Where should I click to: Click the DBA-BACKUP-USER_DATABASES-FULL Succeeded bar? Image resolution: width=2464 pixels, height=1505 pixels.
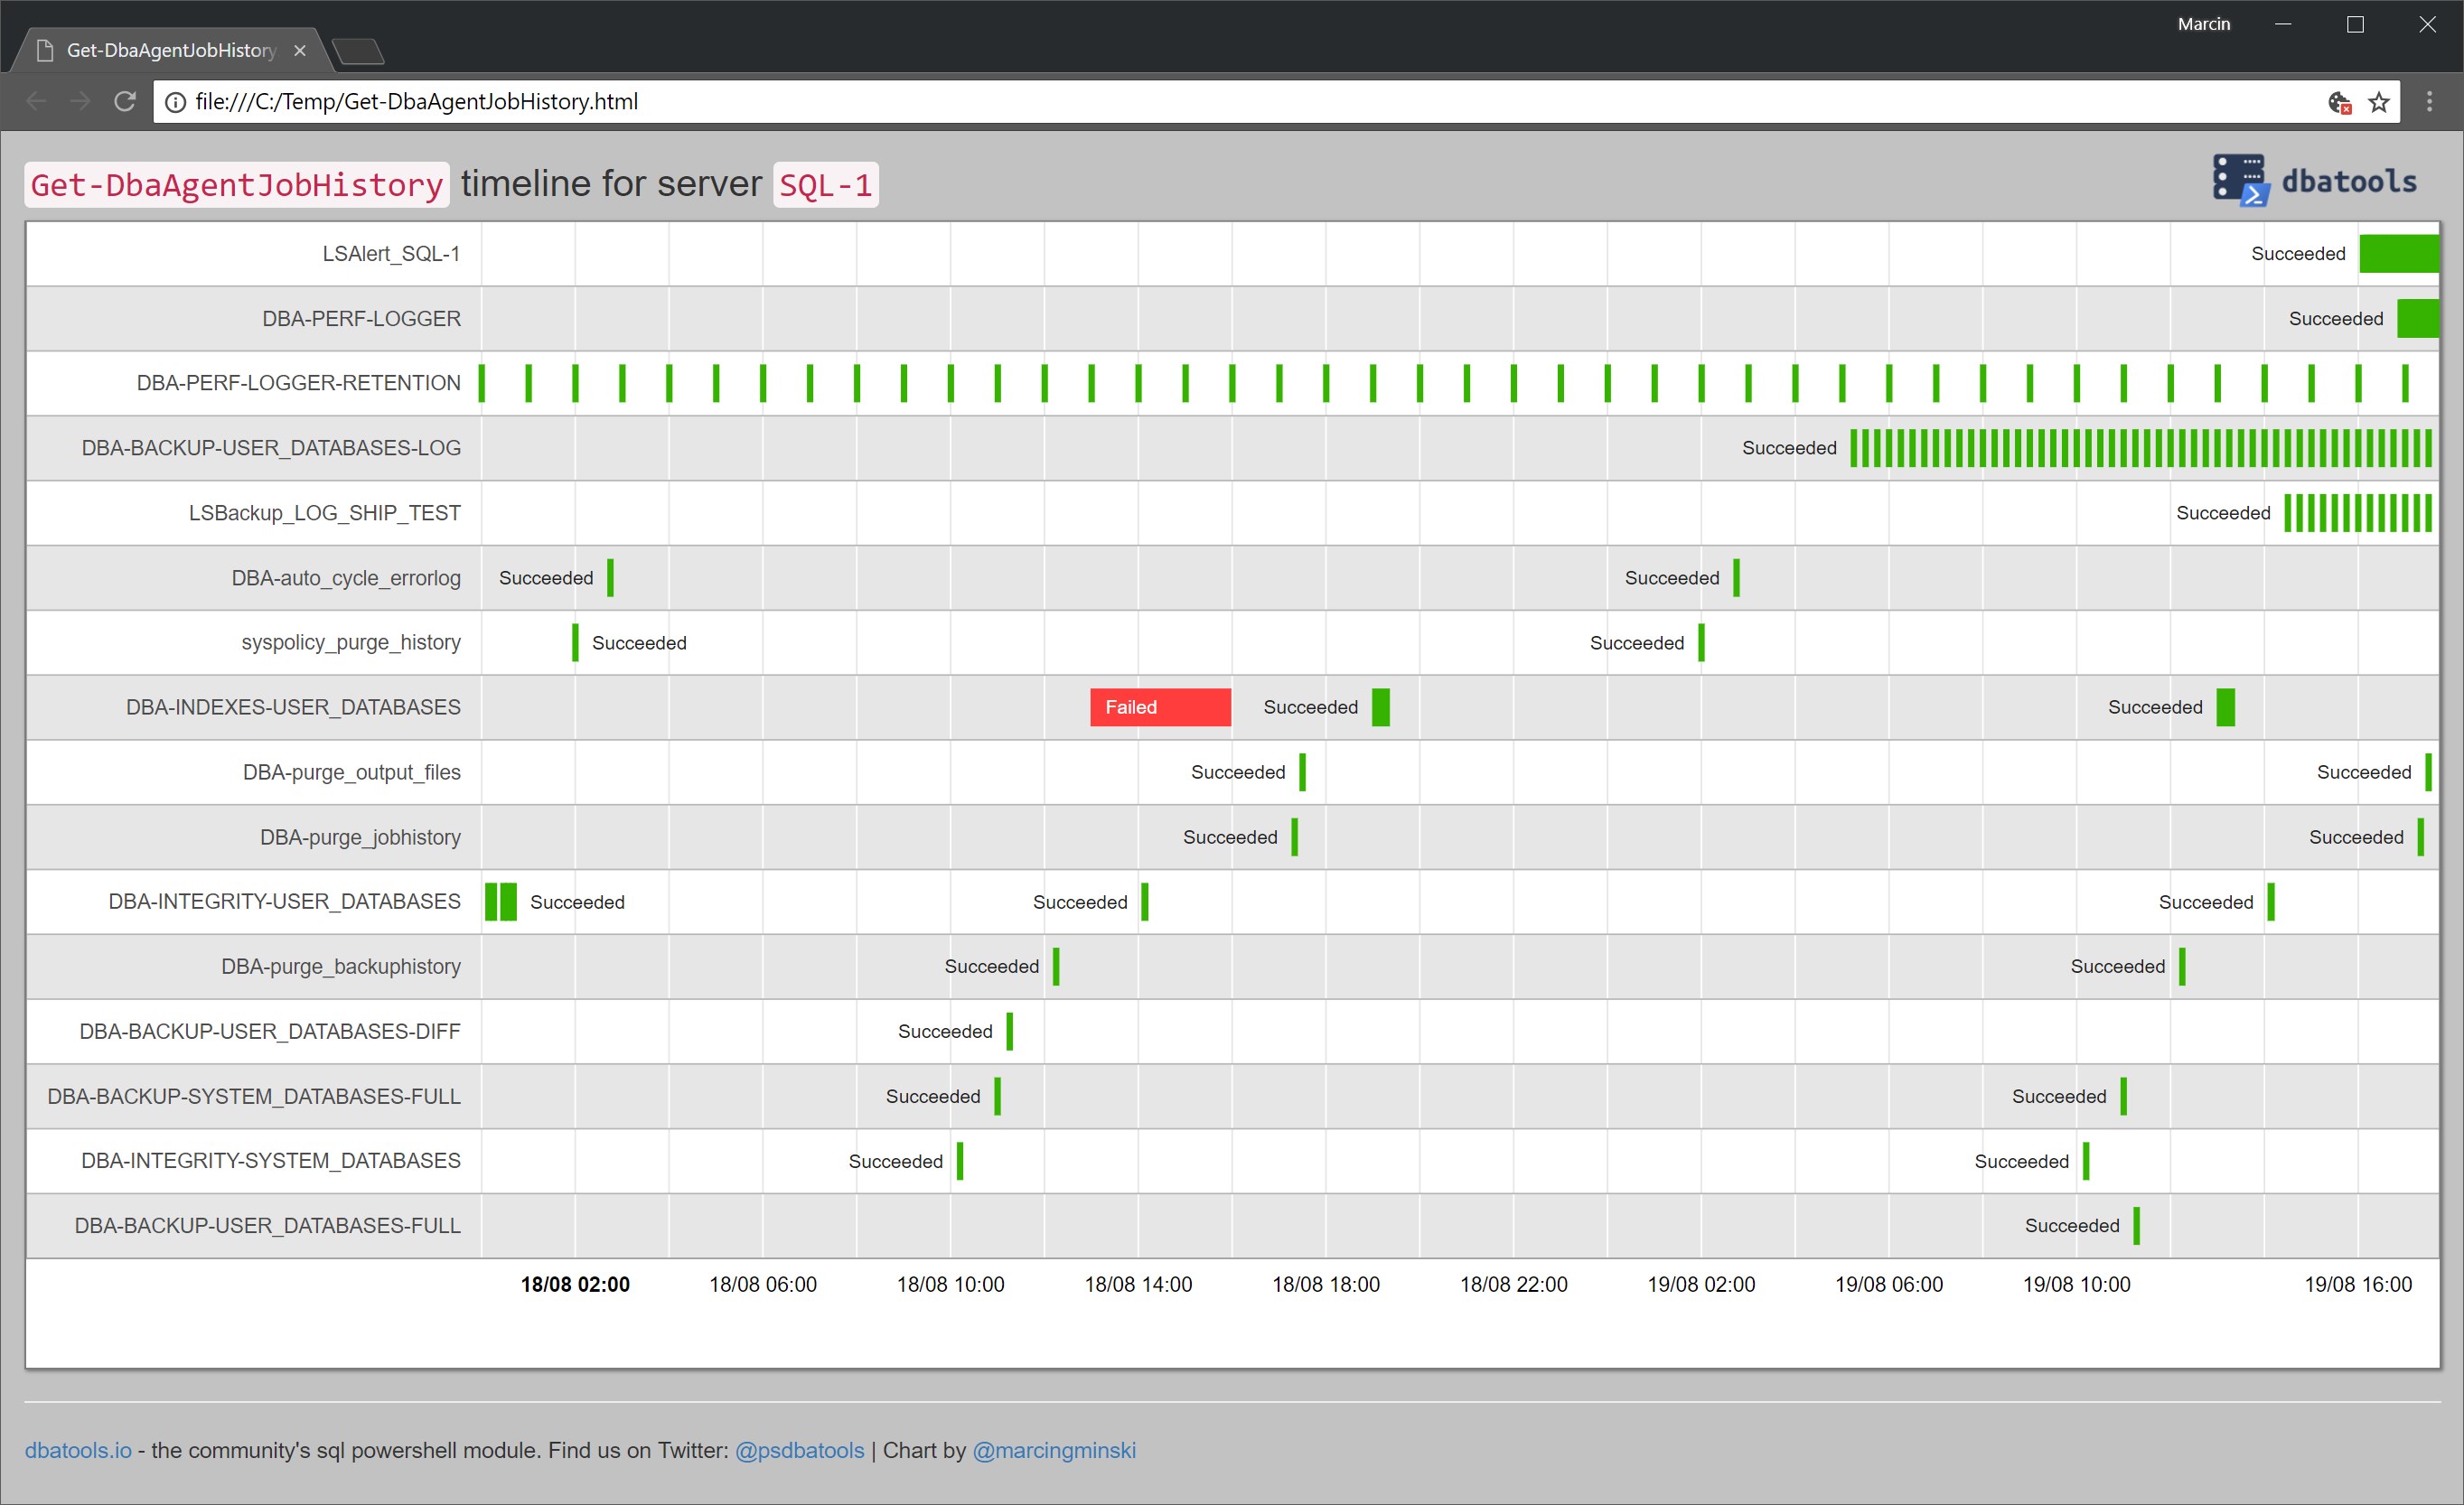(x=2136, y=1226)
